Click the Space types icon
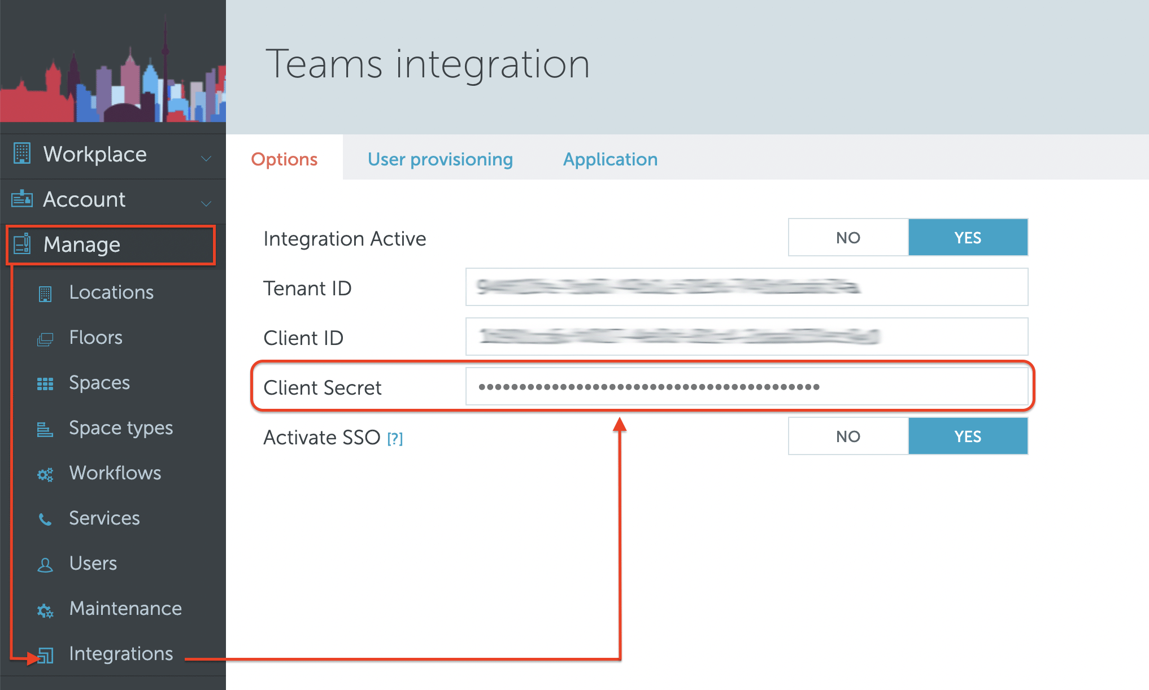Viewport: 1149px width, 690px height. tap(45, 430)
